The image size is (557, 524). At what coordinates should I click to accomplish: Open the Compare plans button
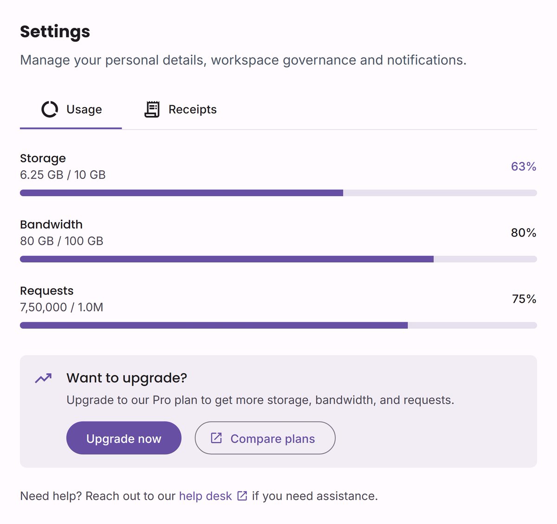tap(265, 438)
